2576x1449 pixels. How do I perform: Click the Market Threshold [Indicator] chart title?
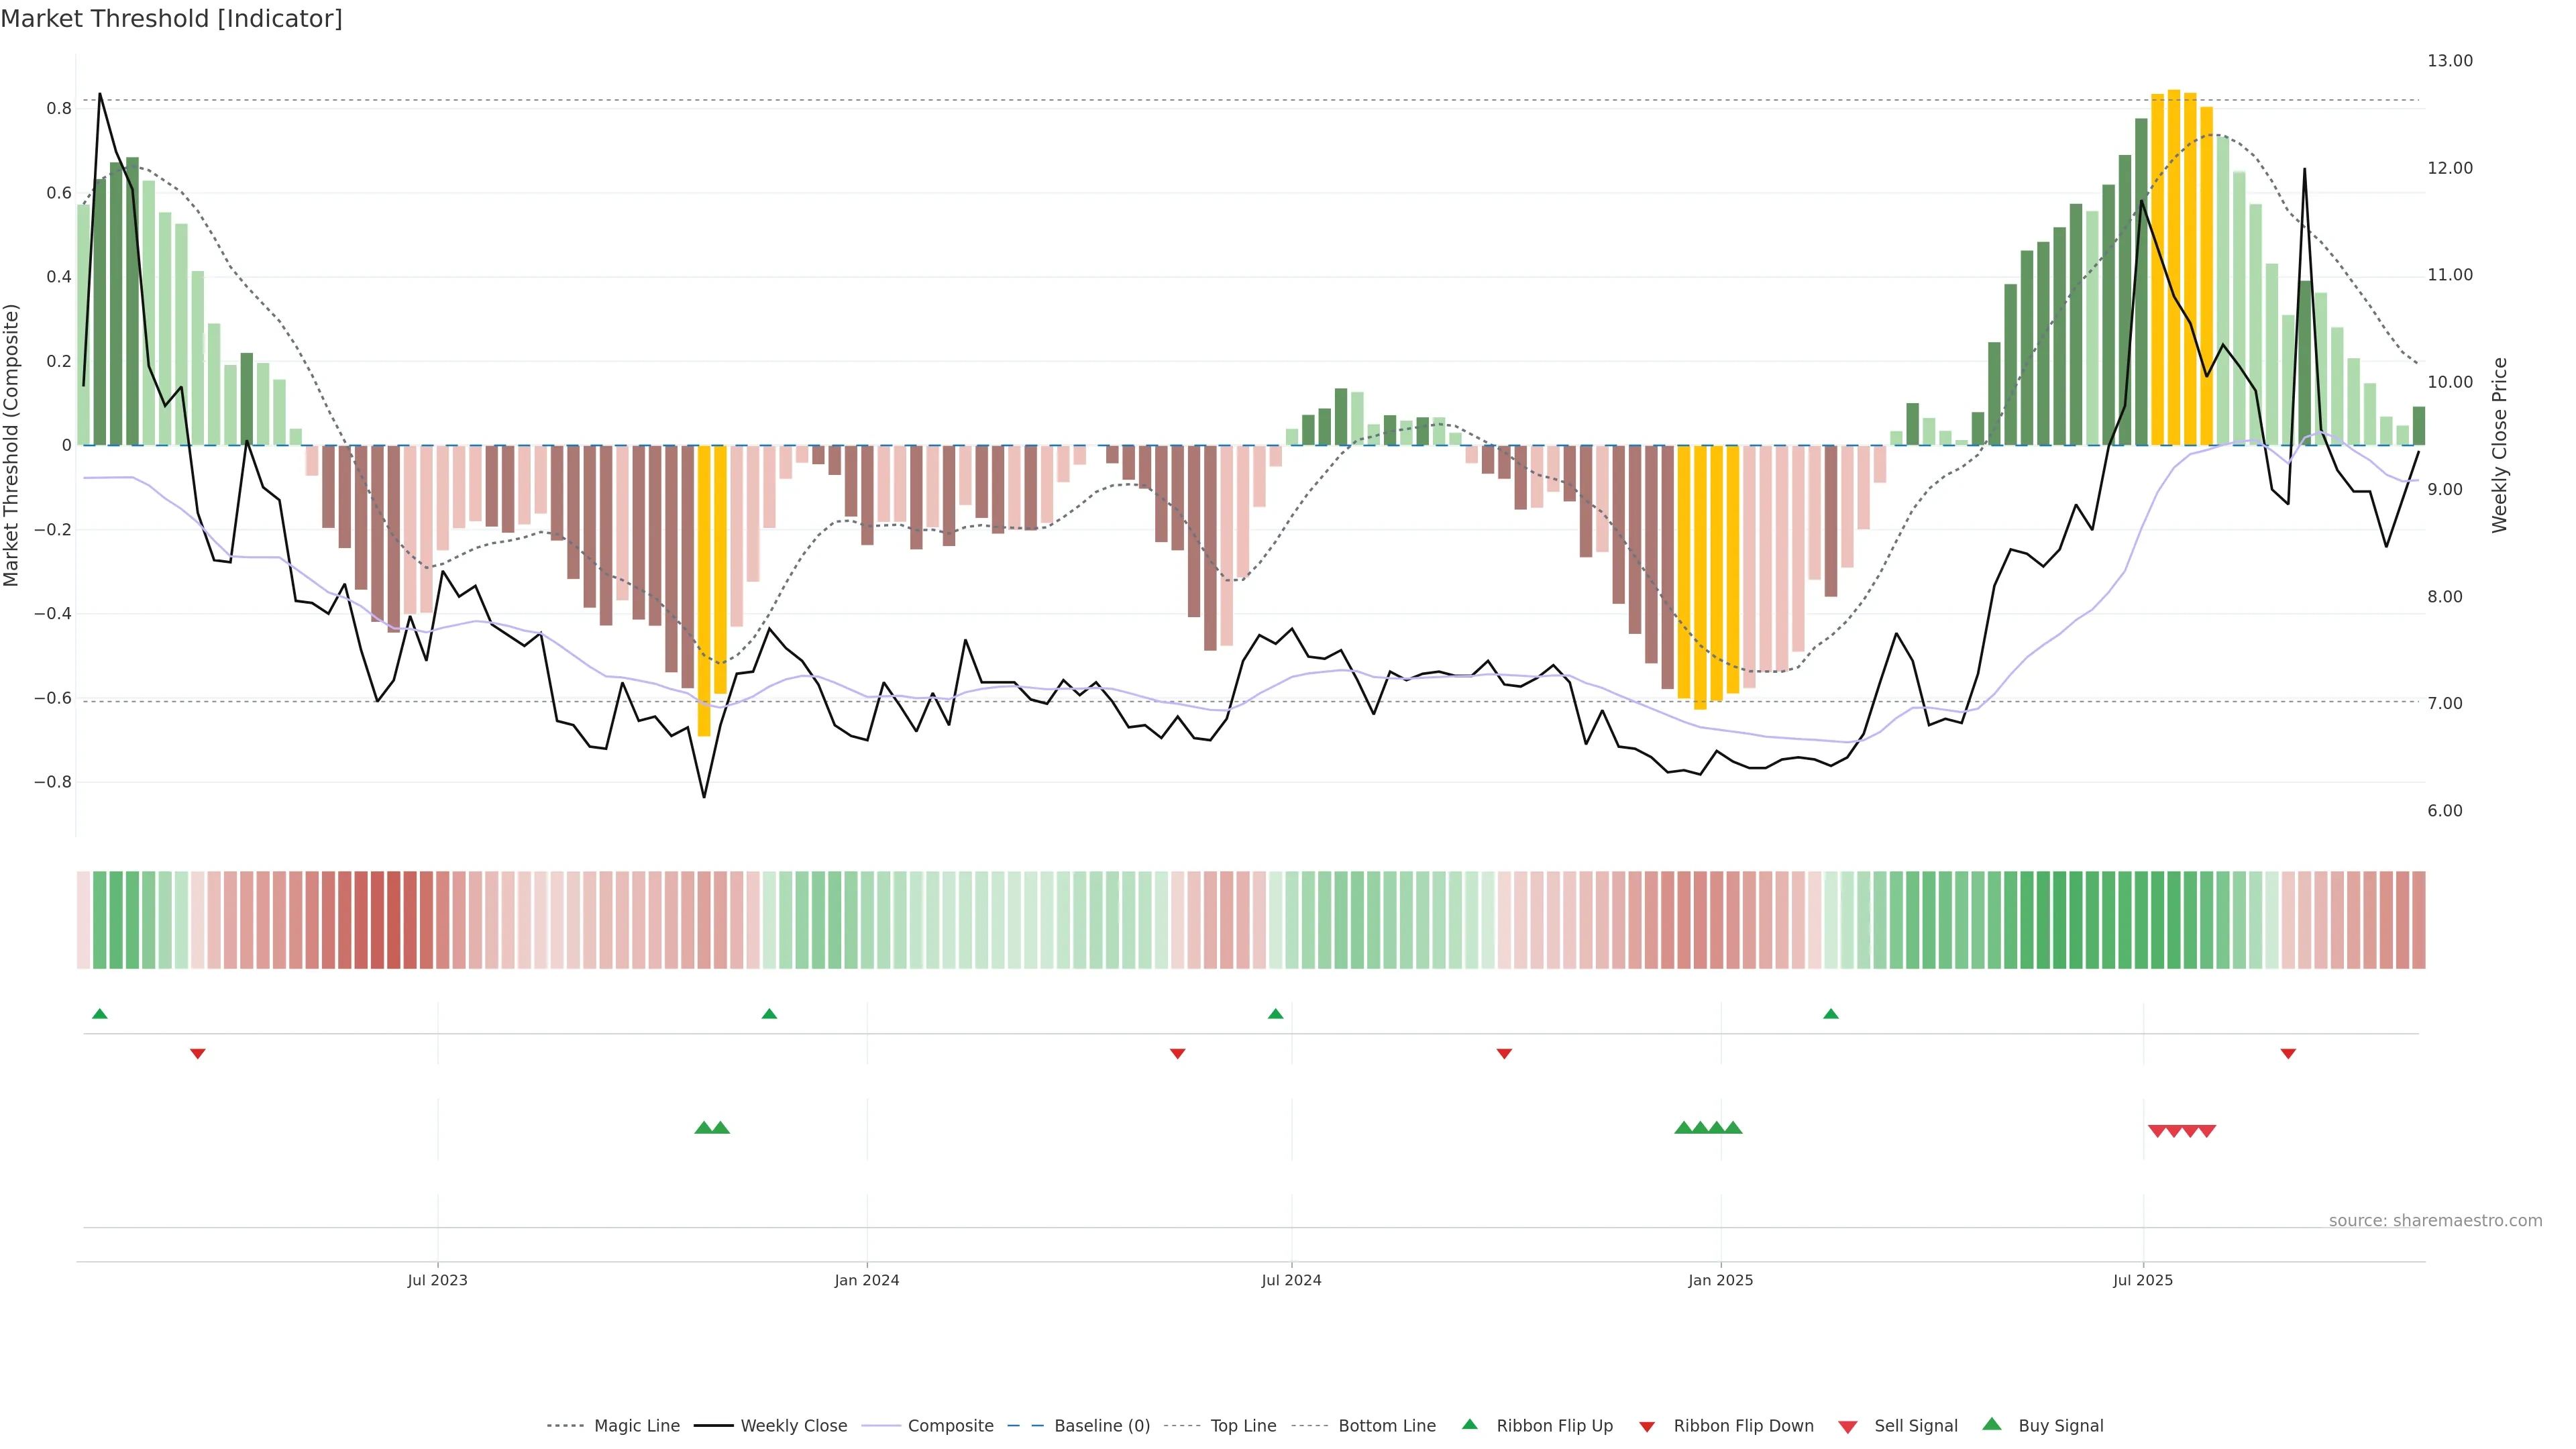point(171,19)
